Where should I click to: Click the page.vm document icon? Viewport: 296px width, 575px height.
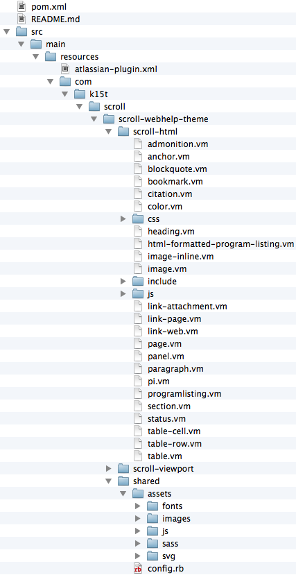(x=138, y=343)
